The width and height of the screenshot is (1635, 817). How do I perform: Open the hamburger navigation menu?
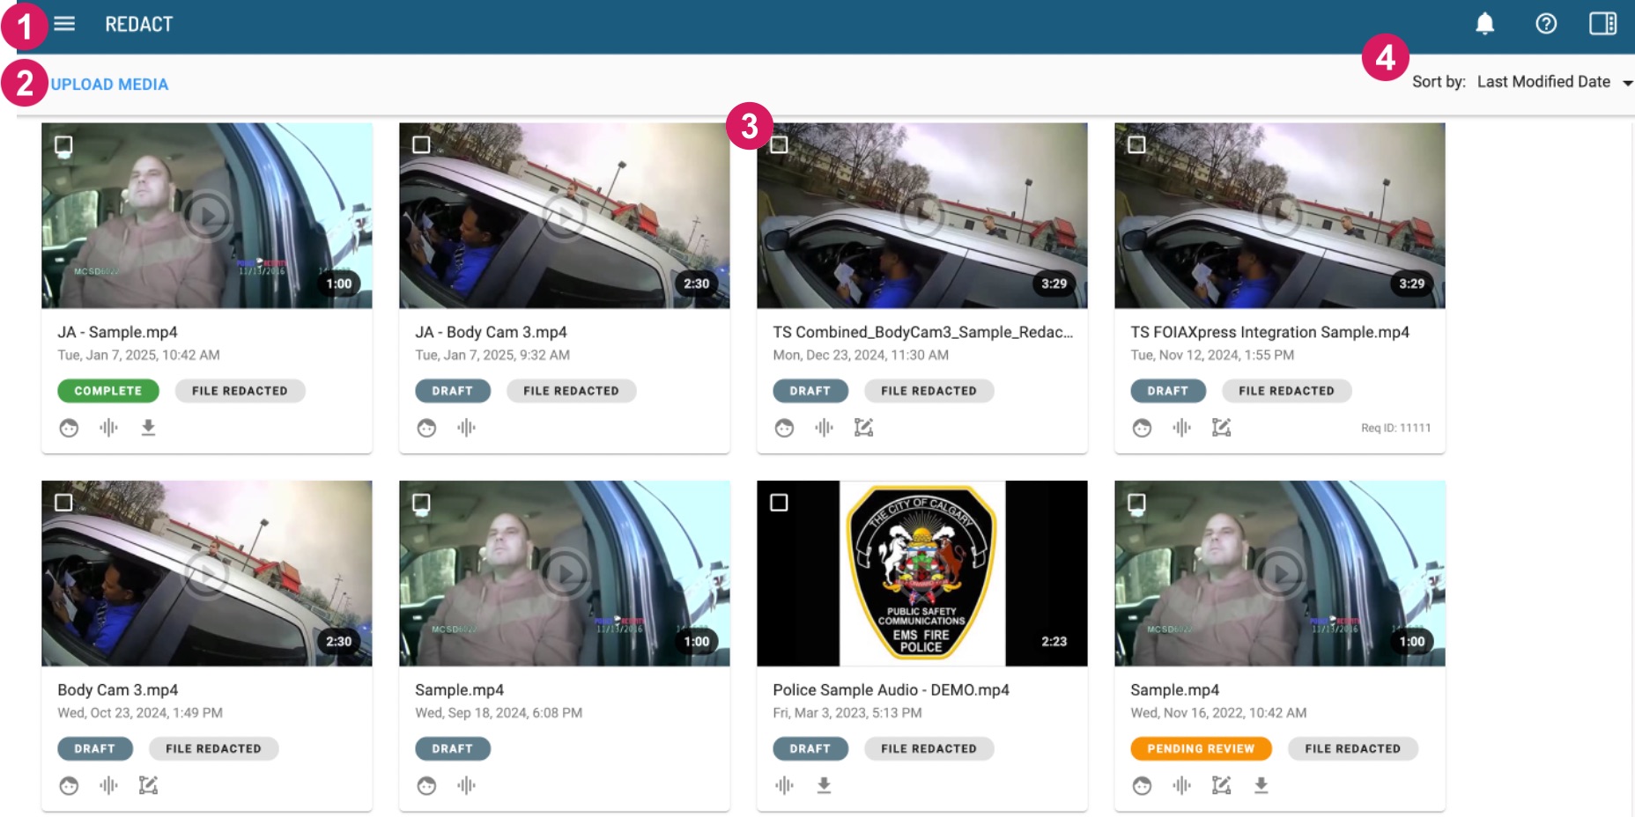click(x=63, y=24)
